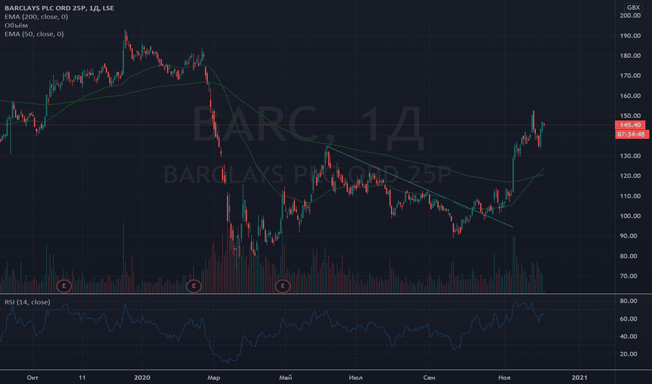
Task: Click the countdown timer 07:34:48
Action: [x=631, y=134]
